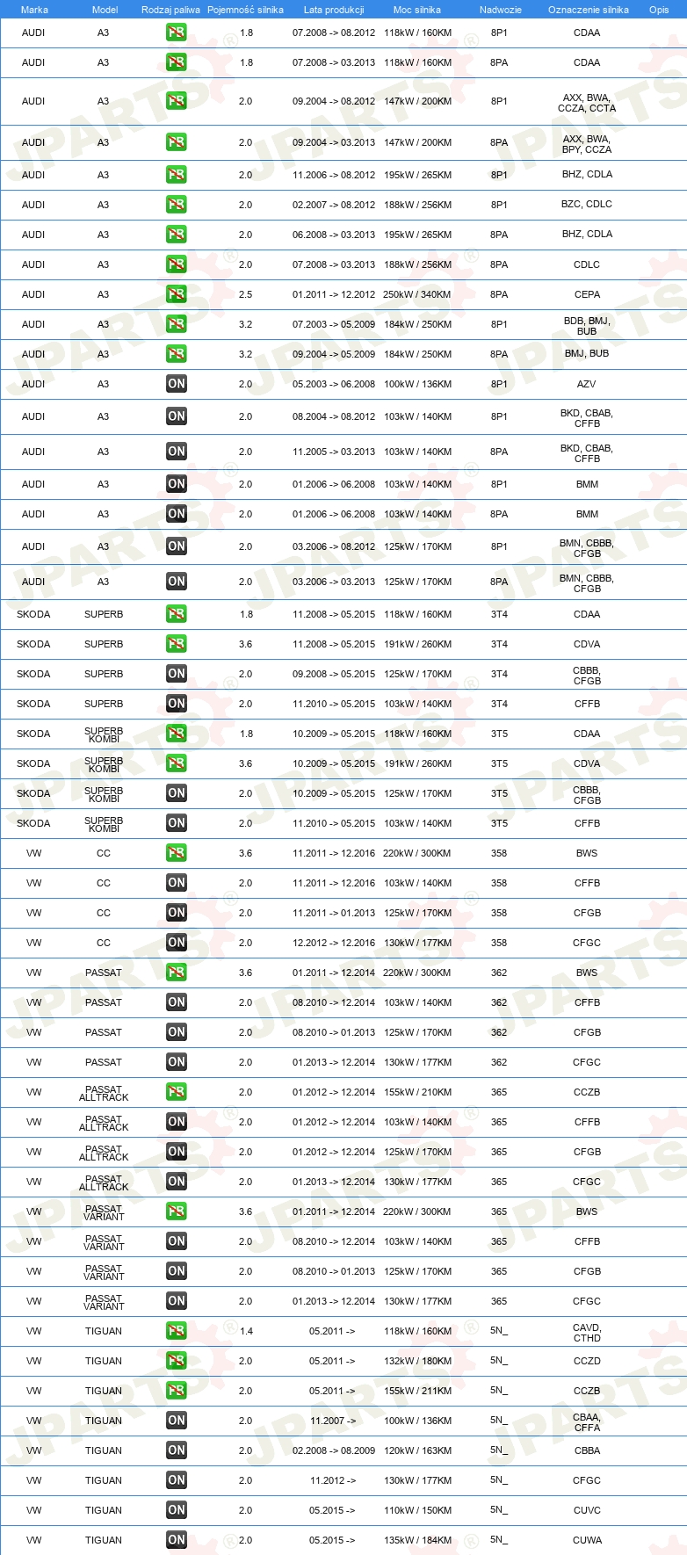Click the petrol icon in the BMJ, BUB 8PA row
687x1555 pixels.
pyautogui.click(x=177, y=354)
